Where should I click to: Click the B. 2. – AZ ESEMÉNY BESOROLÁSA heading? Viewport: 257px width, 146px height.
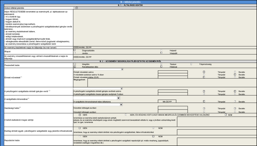130,61
